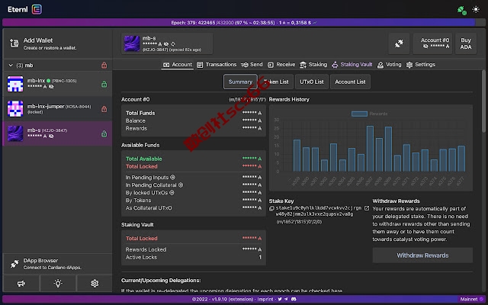This screenshot has height=305, width=488.
Task: Toggle balance visibility for mb-lnx wallet
Action: [x=51, y=87]
